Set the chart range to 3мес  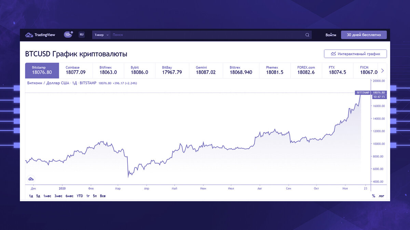(58, 196)
